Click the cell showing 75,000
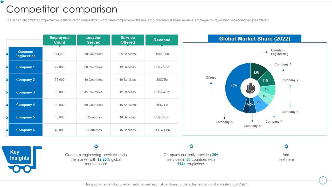This screenshot has height=187, width=332. point(60,80)
